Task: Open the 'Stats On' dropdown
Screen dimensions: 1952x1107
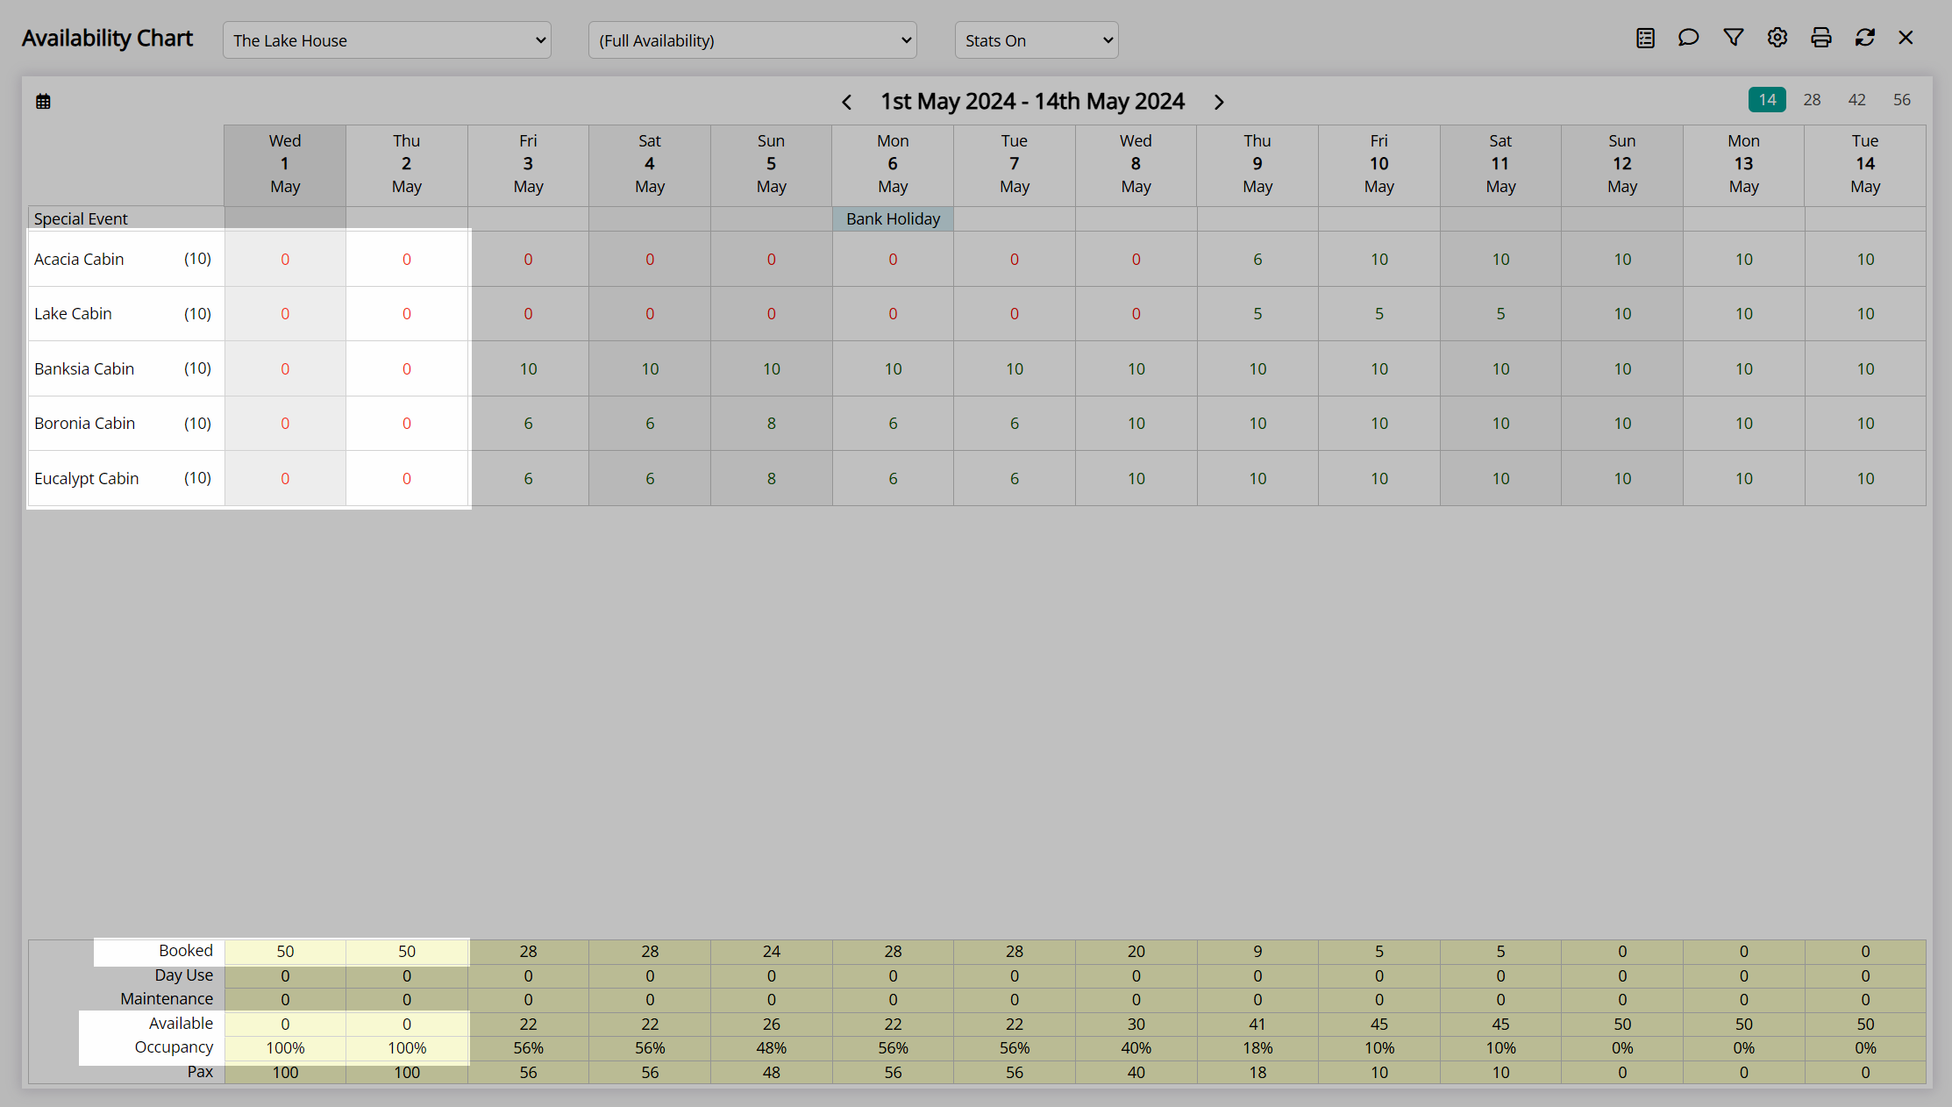Action: (1037, 40)
